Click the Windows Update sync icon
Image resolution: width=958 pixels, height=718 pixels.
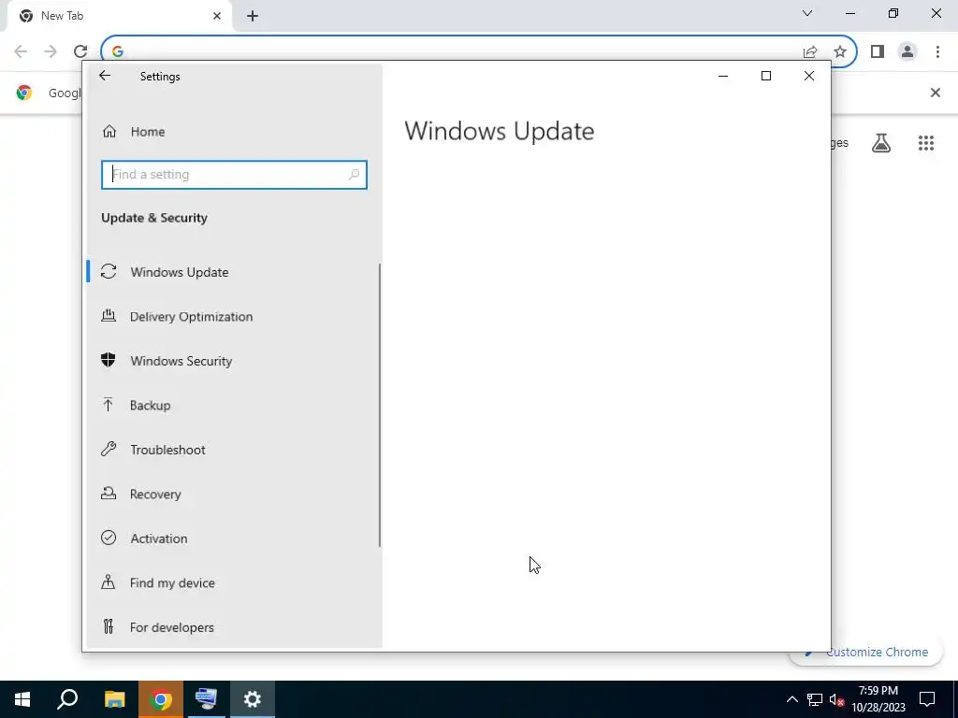109,272
